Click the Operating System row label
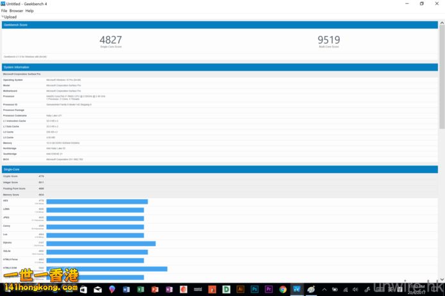 [x=13, y=80]
